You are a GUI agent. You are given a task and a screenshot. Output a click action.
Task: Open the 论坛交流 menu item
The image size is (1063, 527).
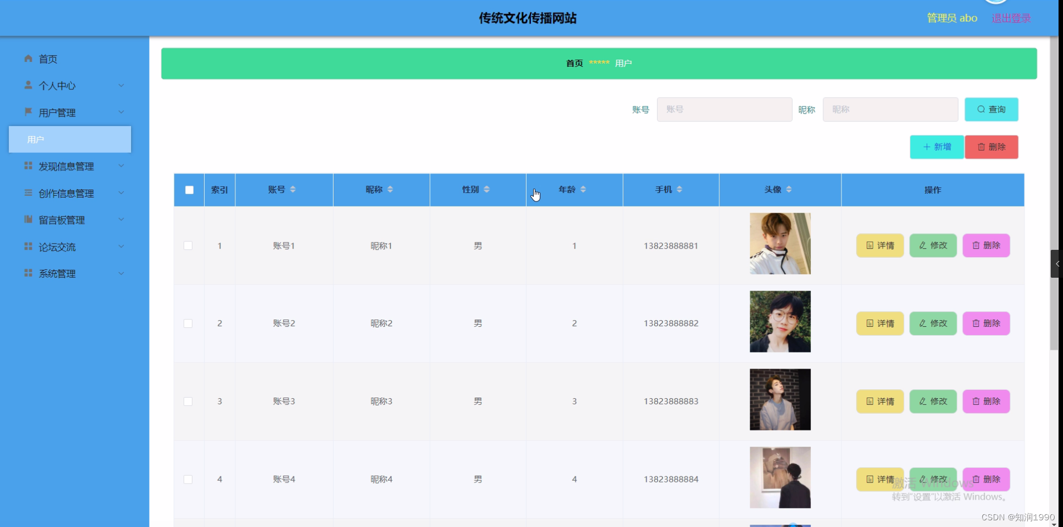(57, 246)
